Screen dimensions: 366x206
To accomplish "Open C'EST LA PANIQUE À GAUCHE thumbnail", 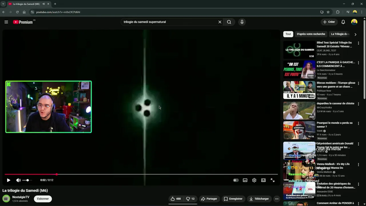I will coord(299,70).
